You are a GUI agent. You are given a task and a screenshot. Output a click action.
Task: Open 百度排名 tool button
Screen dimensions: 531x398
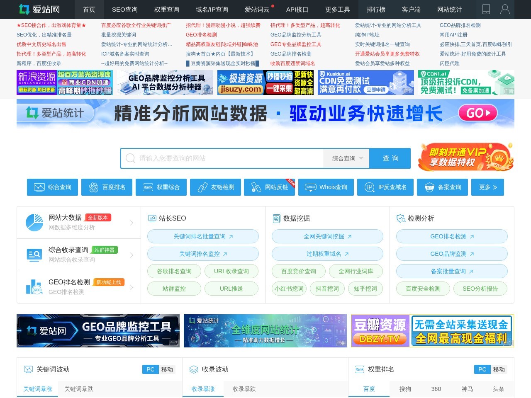click(107, 187)
